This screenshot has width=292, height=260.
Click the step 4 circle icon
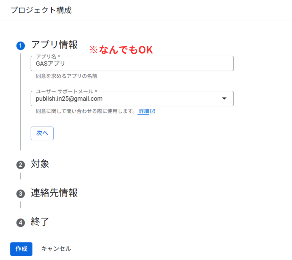pos(21,222)
